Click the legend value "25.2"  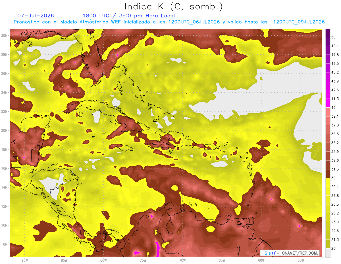point(335,213)
